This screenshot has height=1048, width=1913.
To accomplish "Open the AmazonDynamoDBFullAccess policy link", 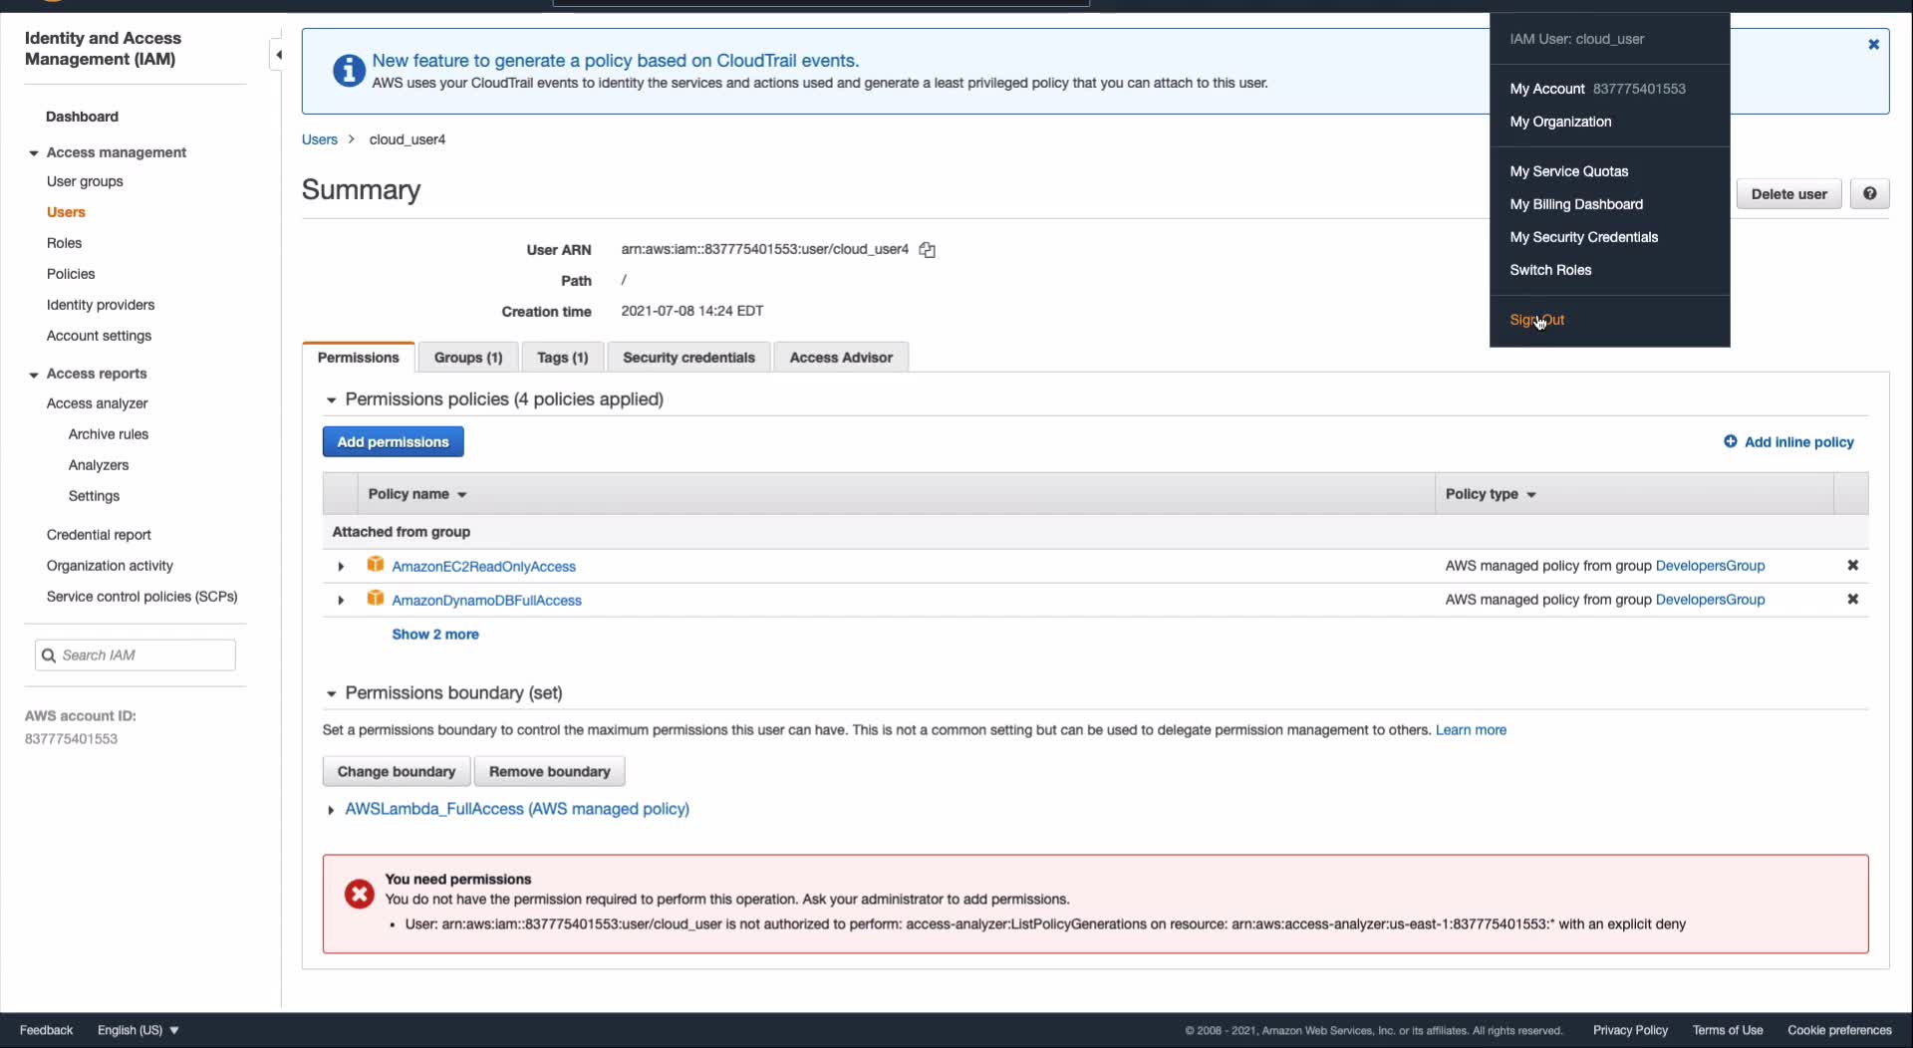I will [x=486, y=601].
